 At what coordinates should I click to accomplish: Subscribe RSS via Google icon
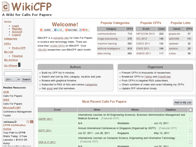81,30
